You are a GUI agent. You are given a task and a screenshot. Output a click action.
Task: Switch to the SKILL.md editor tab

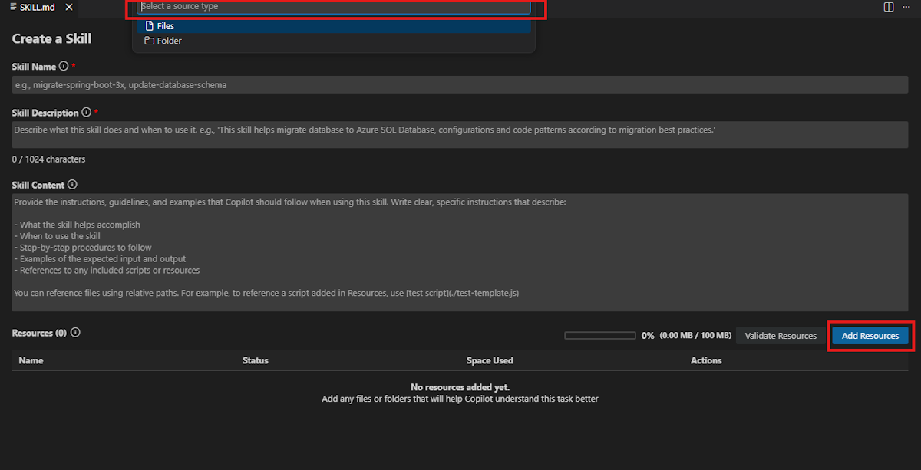point(37,7)
